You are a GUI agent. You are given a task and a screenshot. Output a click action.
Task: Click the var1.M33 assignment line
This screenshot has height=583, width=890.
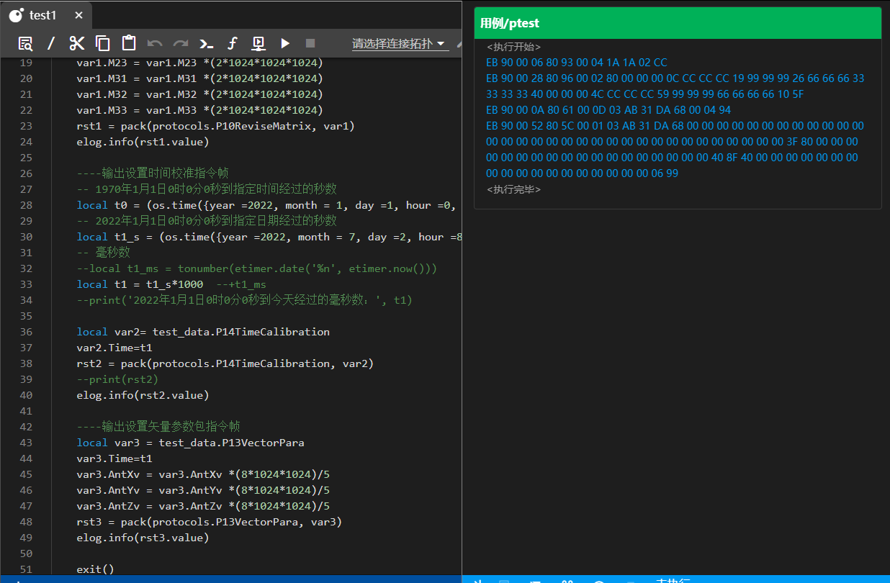[200, 110]
